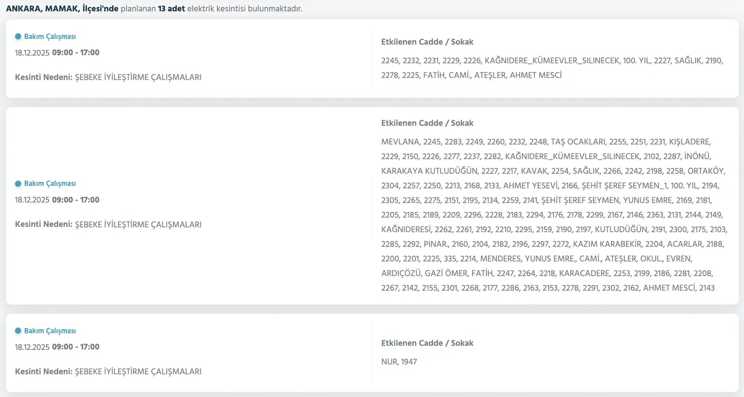The height and width of the screenshot is (397, 744).
Task: Click the blue status dot in the MEVLANA outage card
Action: click(18, 183)
